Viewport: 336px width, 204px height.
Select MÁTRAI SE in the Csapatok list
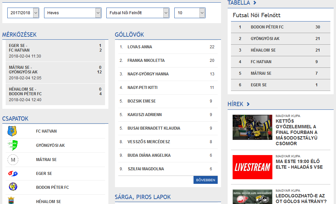click(x=46, y=159)
